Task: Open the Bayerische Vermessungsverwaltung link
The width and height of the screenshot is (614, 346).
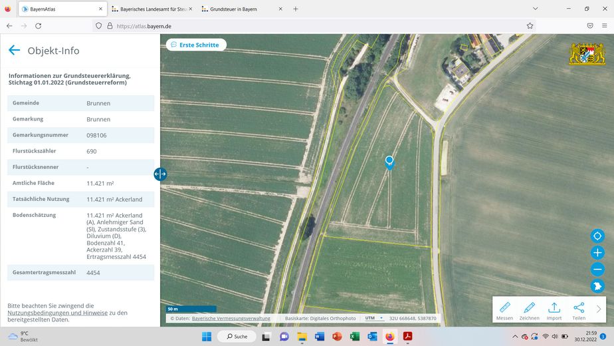Action: (x=231, y=319)
